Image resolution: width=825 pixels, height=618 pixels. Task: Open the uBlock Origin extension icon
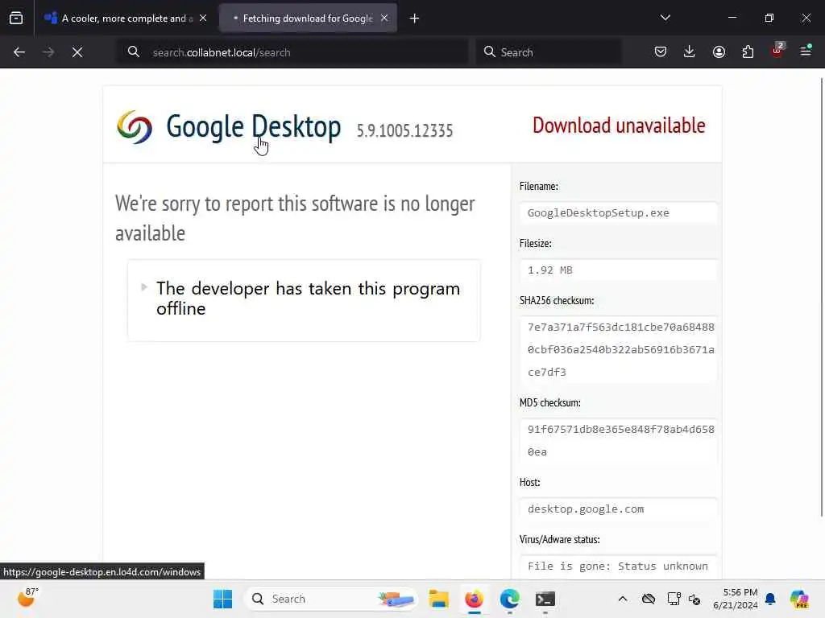tap(777, 51)
